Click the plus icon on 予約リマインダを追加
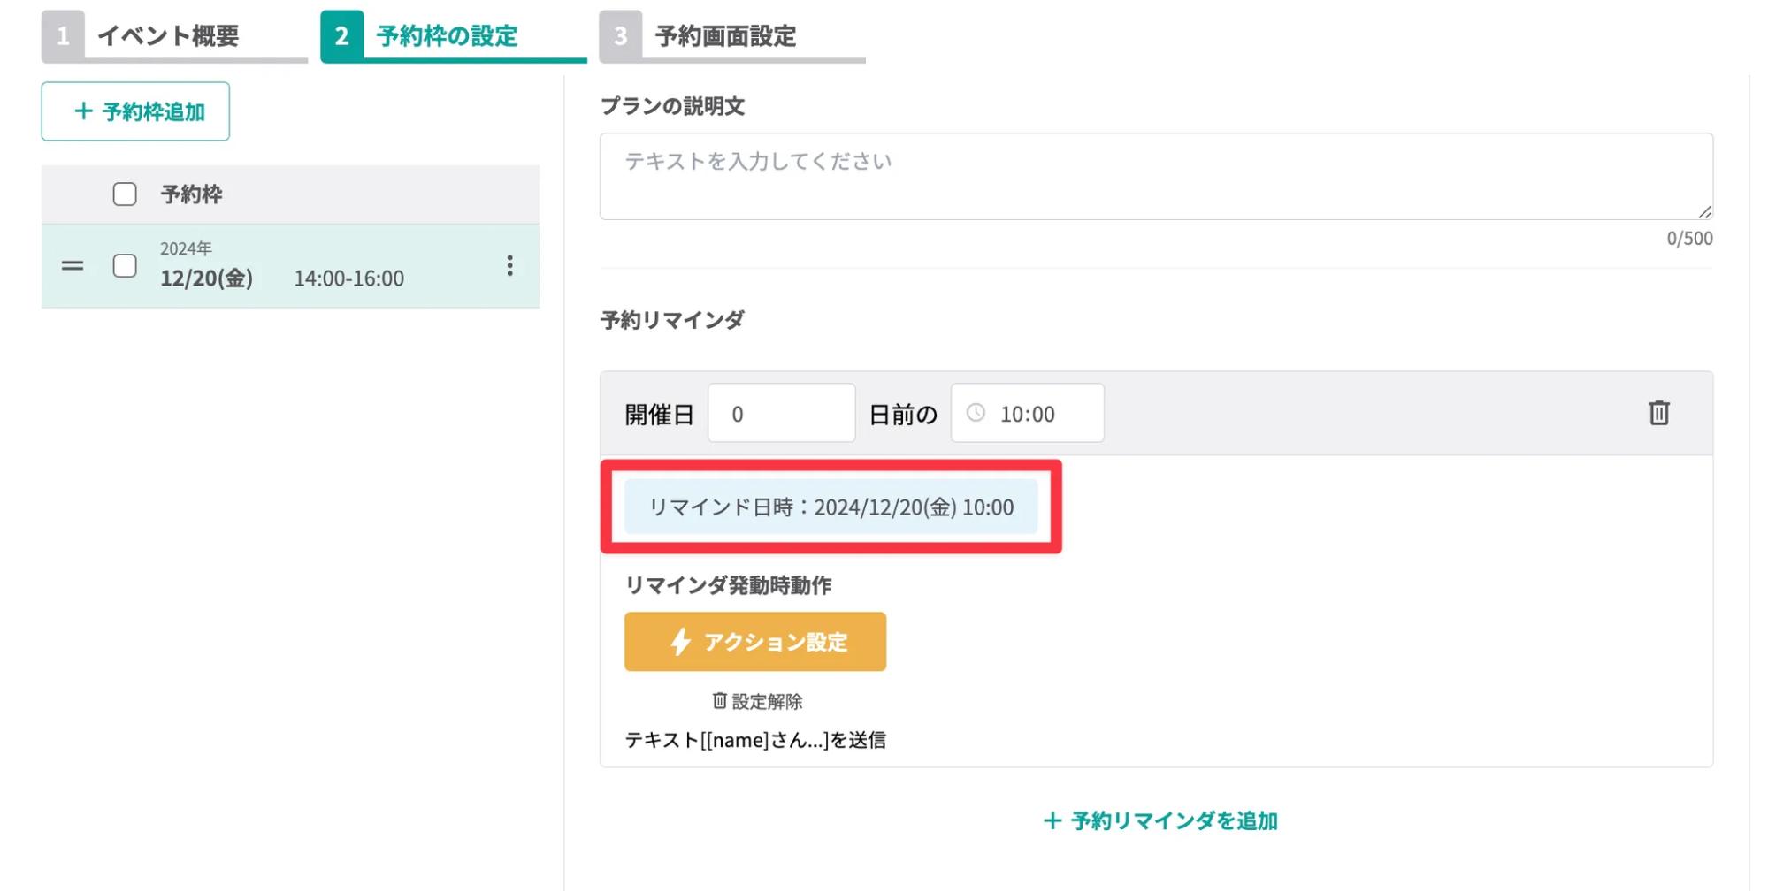 1052,820
